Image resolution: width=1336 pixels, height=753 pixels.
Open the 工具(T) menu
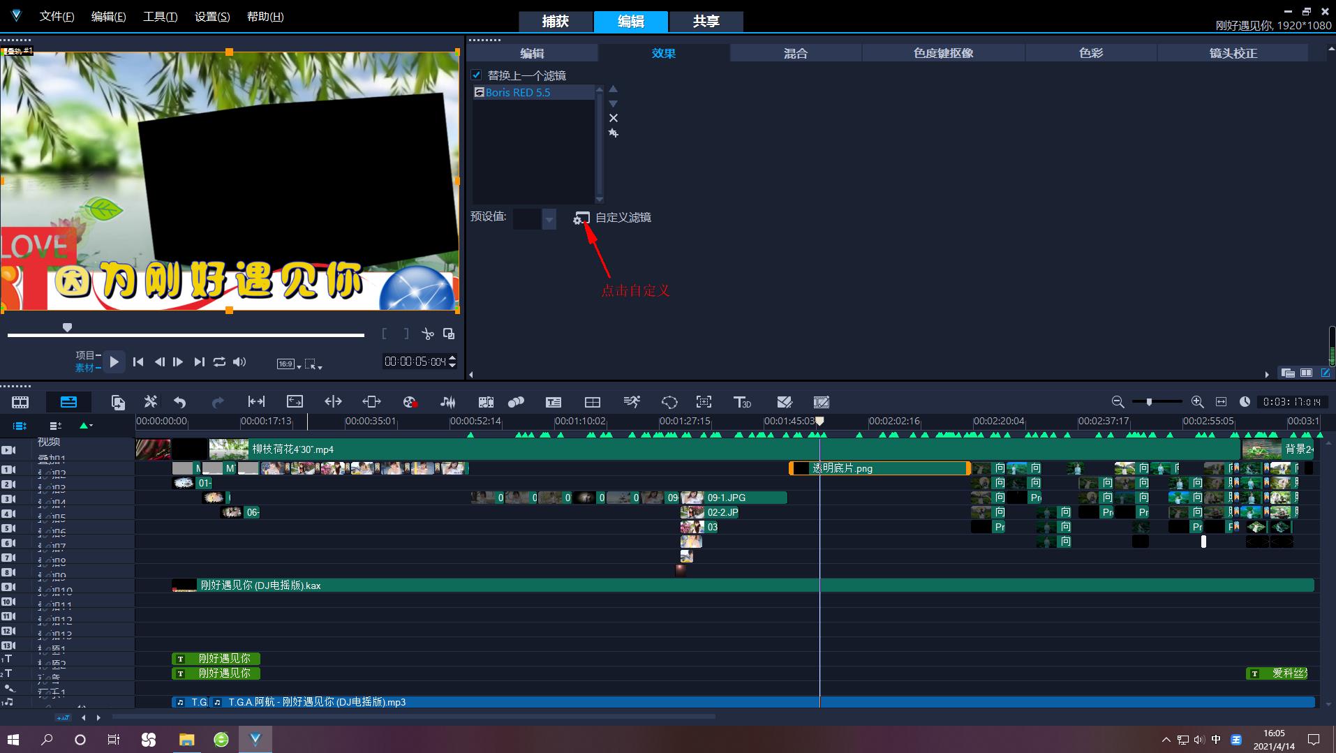point(160,16)
